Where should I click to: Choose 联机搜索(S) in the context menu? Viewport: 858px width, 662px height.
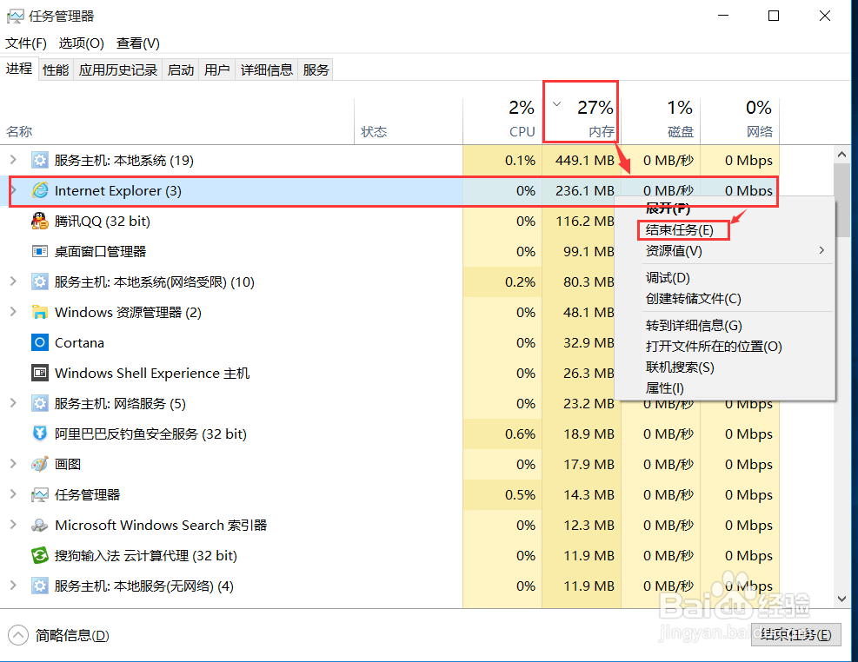[x=680, y=367]
